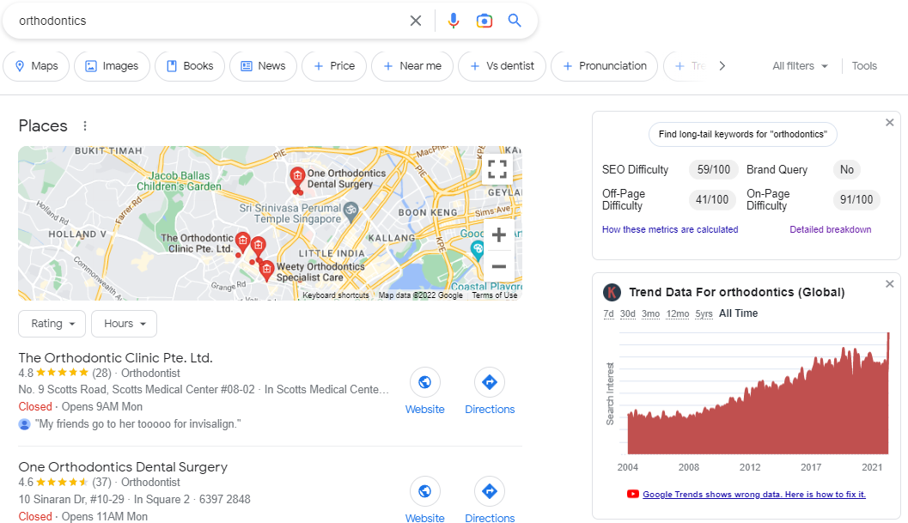Open How these metrics are calculated link
The image size is (908, 523).
point(670,229)
